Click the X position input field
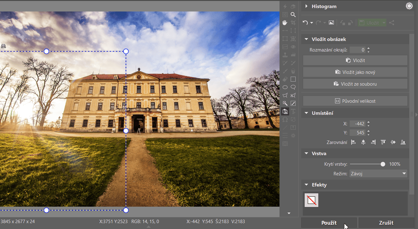This screenshot has height=229, width=418. click(x=357, y=124)
